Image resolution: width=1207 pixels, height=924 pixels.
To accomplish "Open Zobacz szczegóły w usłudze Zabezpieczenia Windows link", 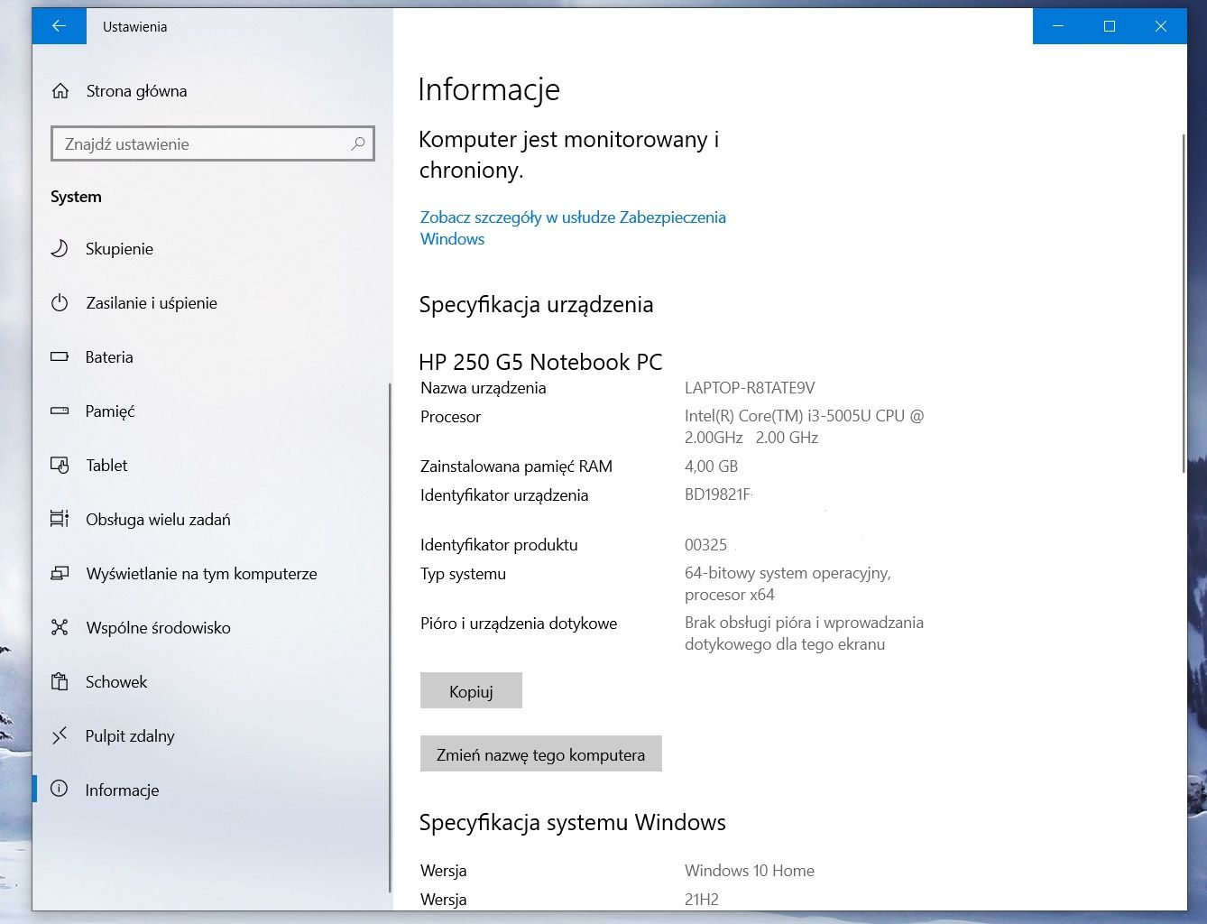I will [x=573, y=227].
